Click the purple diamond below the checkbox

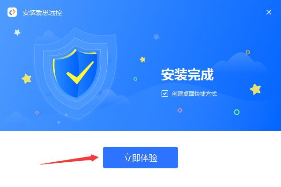180,110
